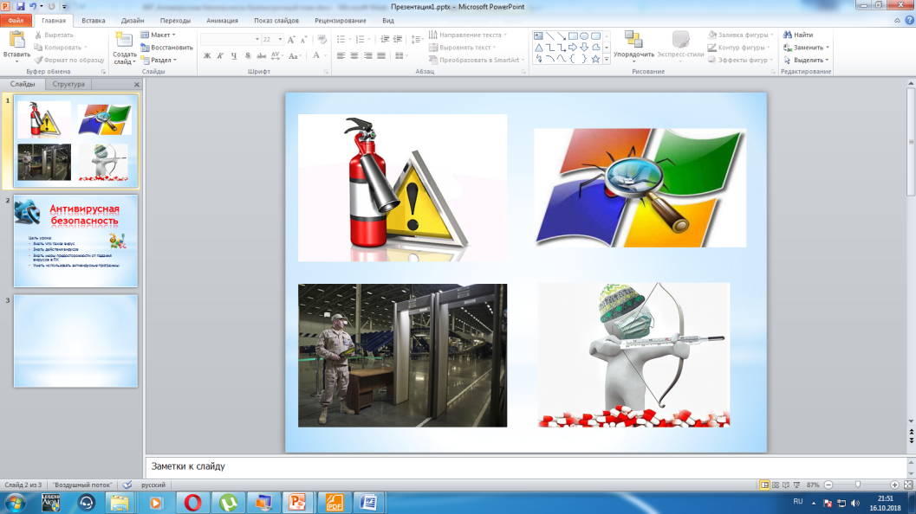This screenshot has width=916, height=514.
Task: Expand the Макет layout dropdown
Action: [x=159, y=35]
